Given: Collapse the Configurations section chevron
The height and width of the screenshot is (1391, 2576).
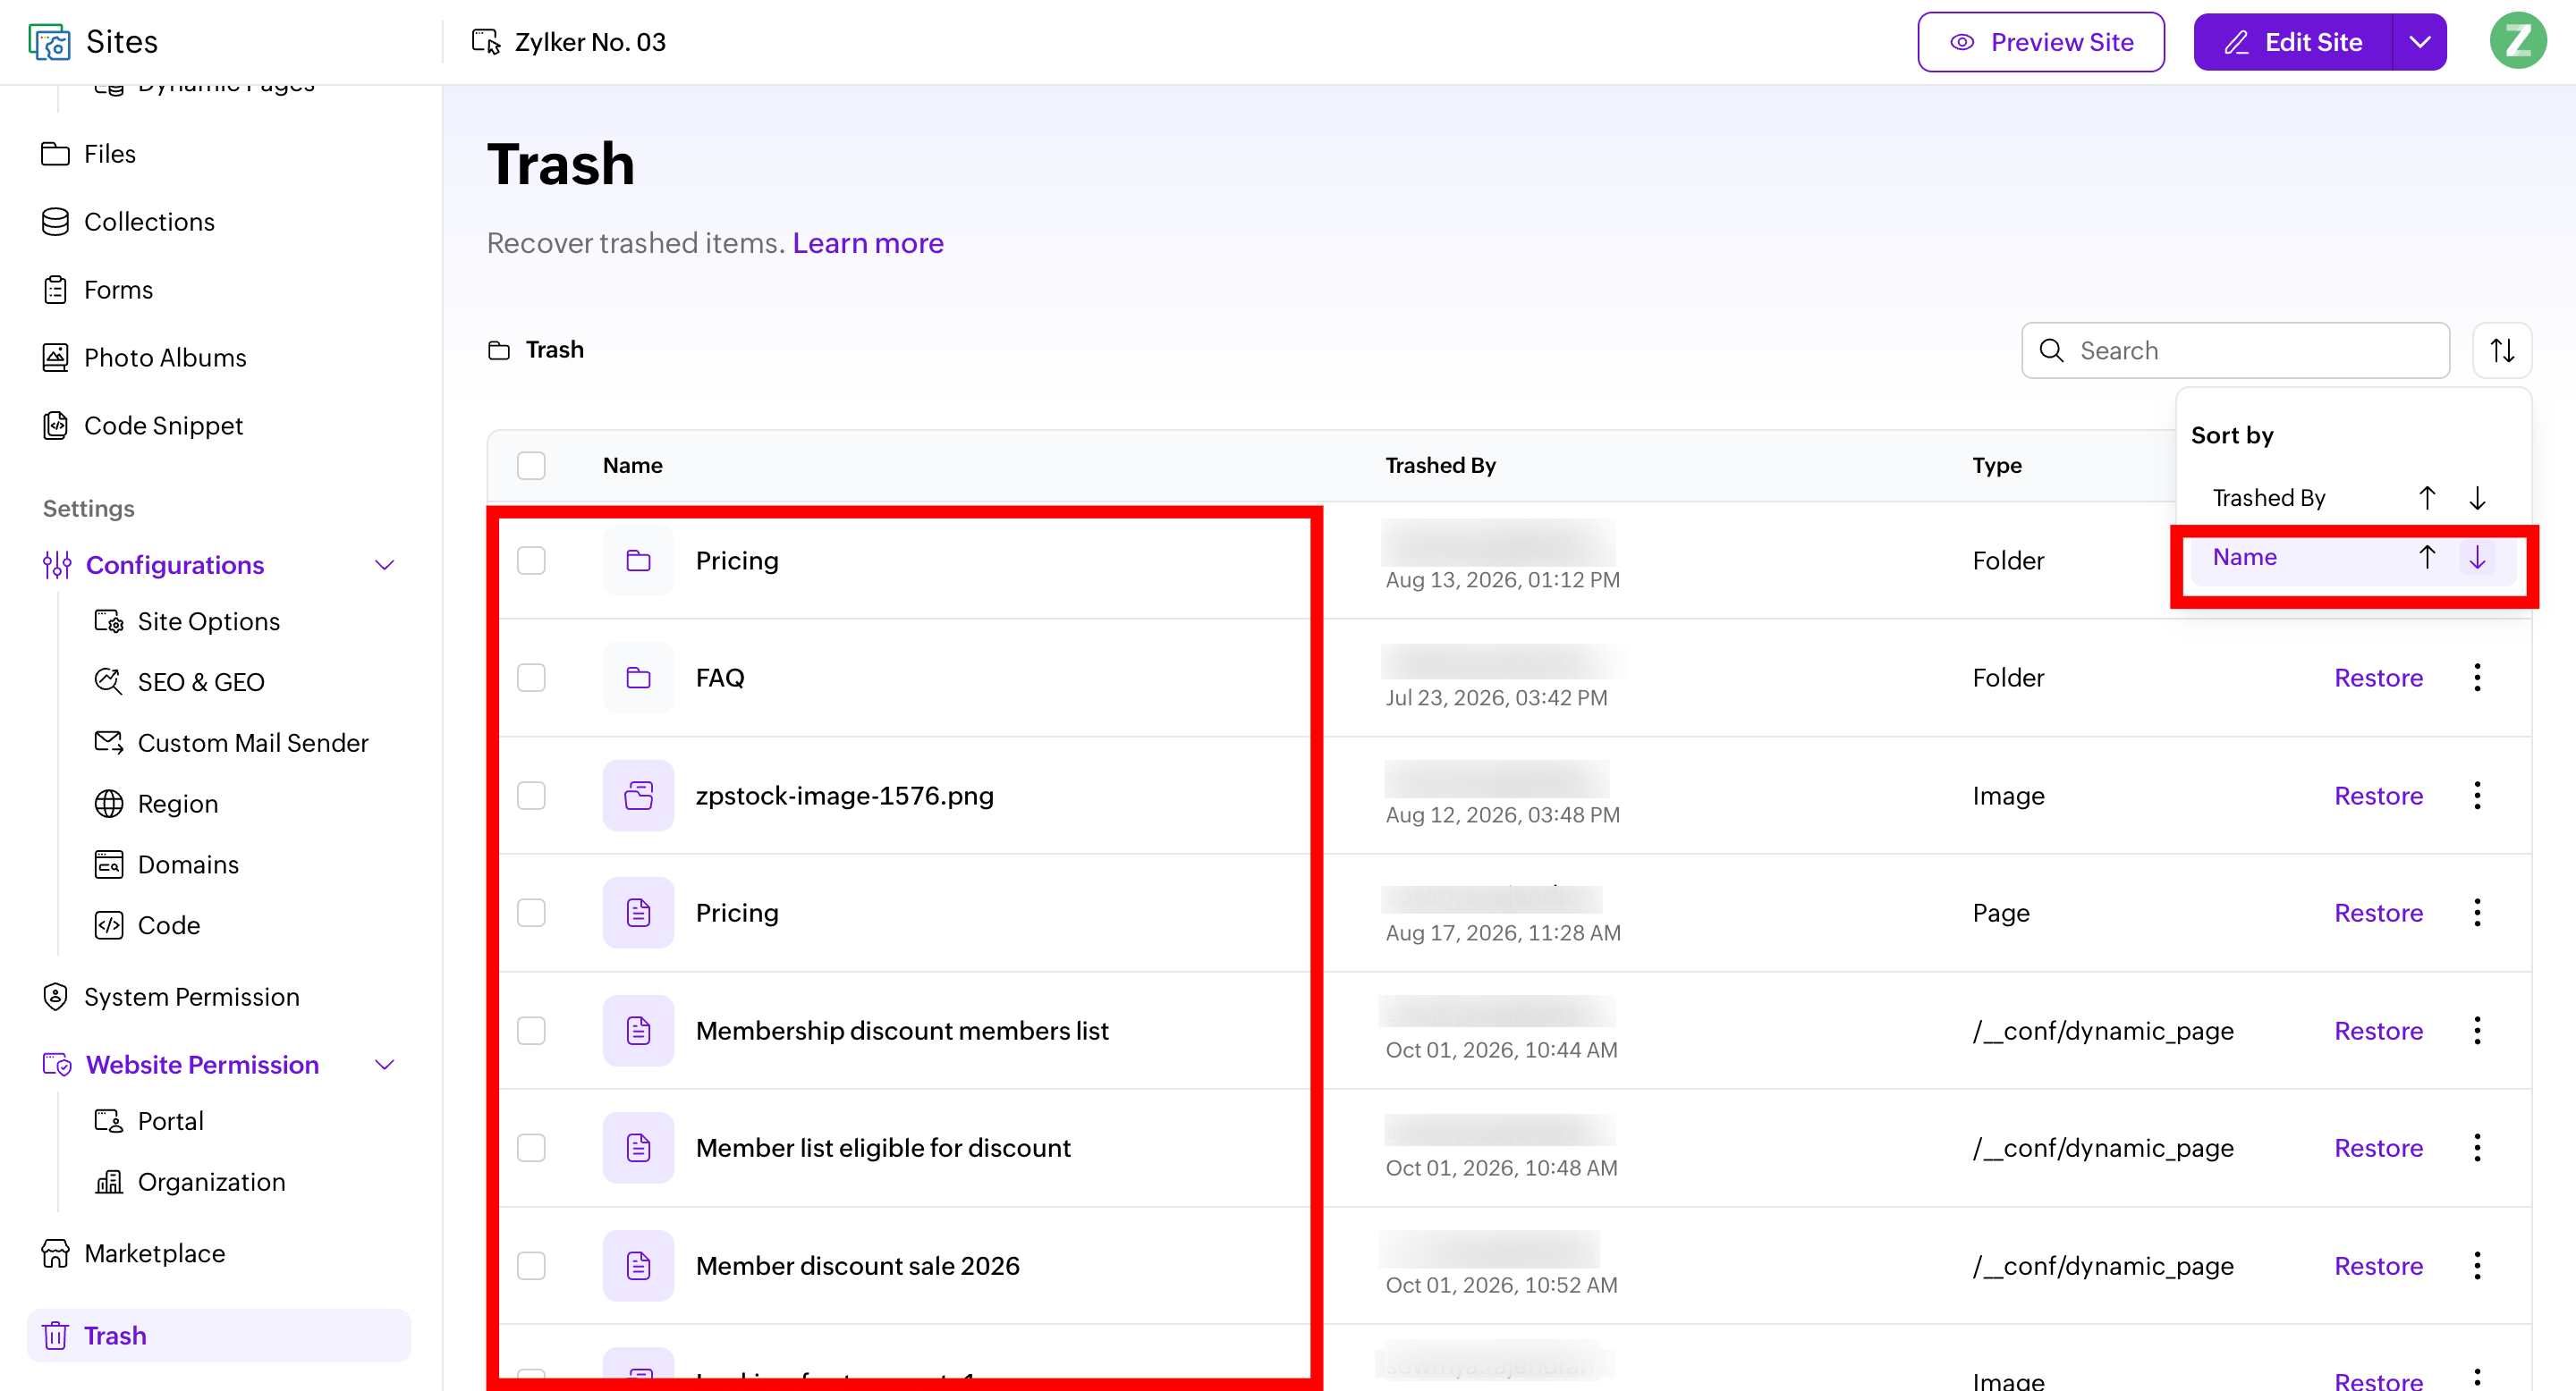Looking at the screenshot, I should point(385,565).
